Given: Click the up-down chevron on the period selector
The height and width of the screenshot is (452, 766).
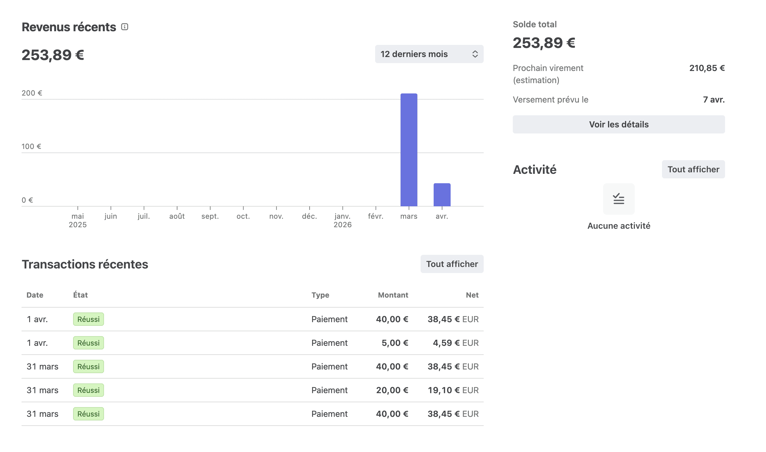Looking at the screenshot, I should click(x=475, y=54).
